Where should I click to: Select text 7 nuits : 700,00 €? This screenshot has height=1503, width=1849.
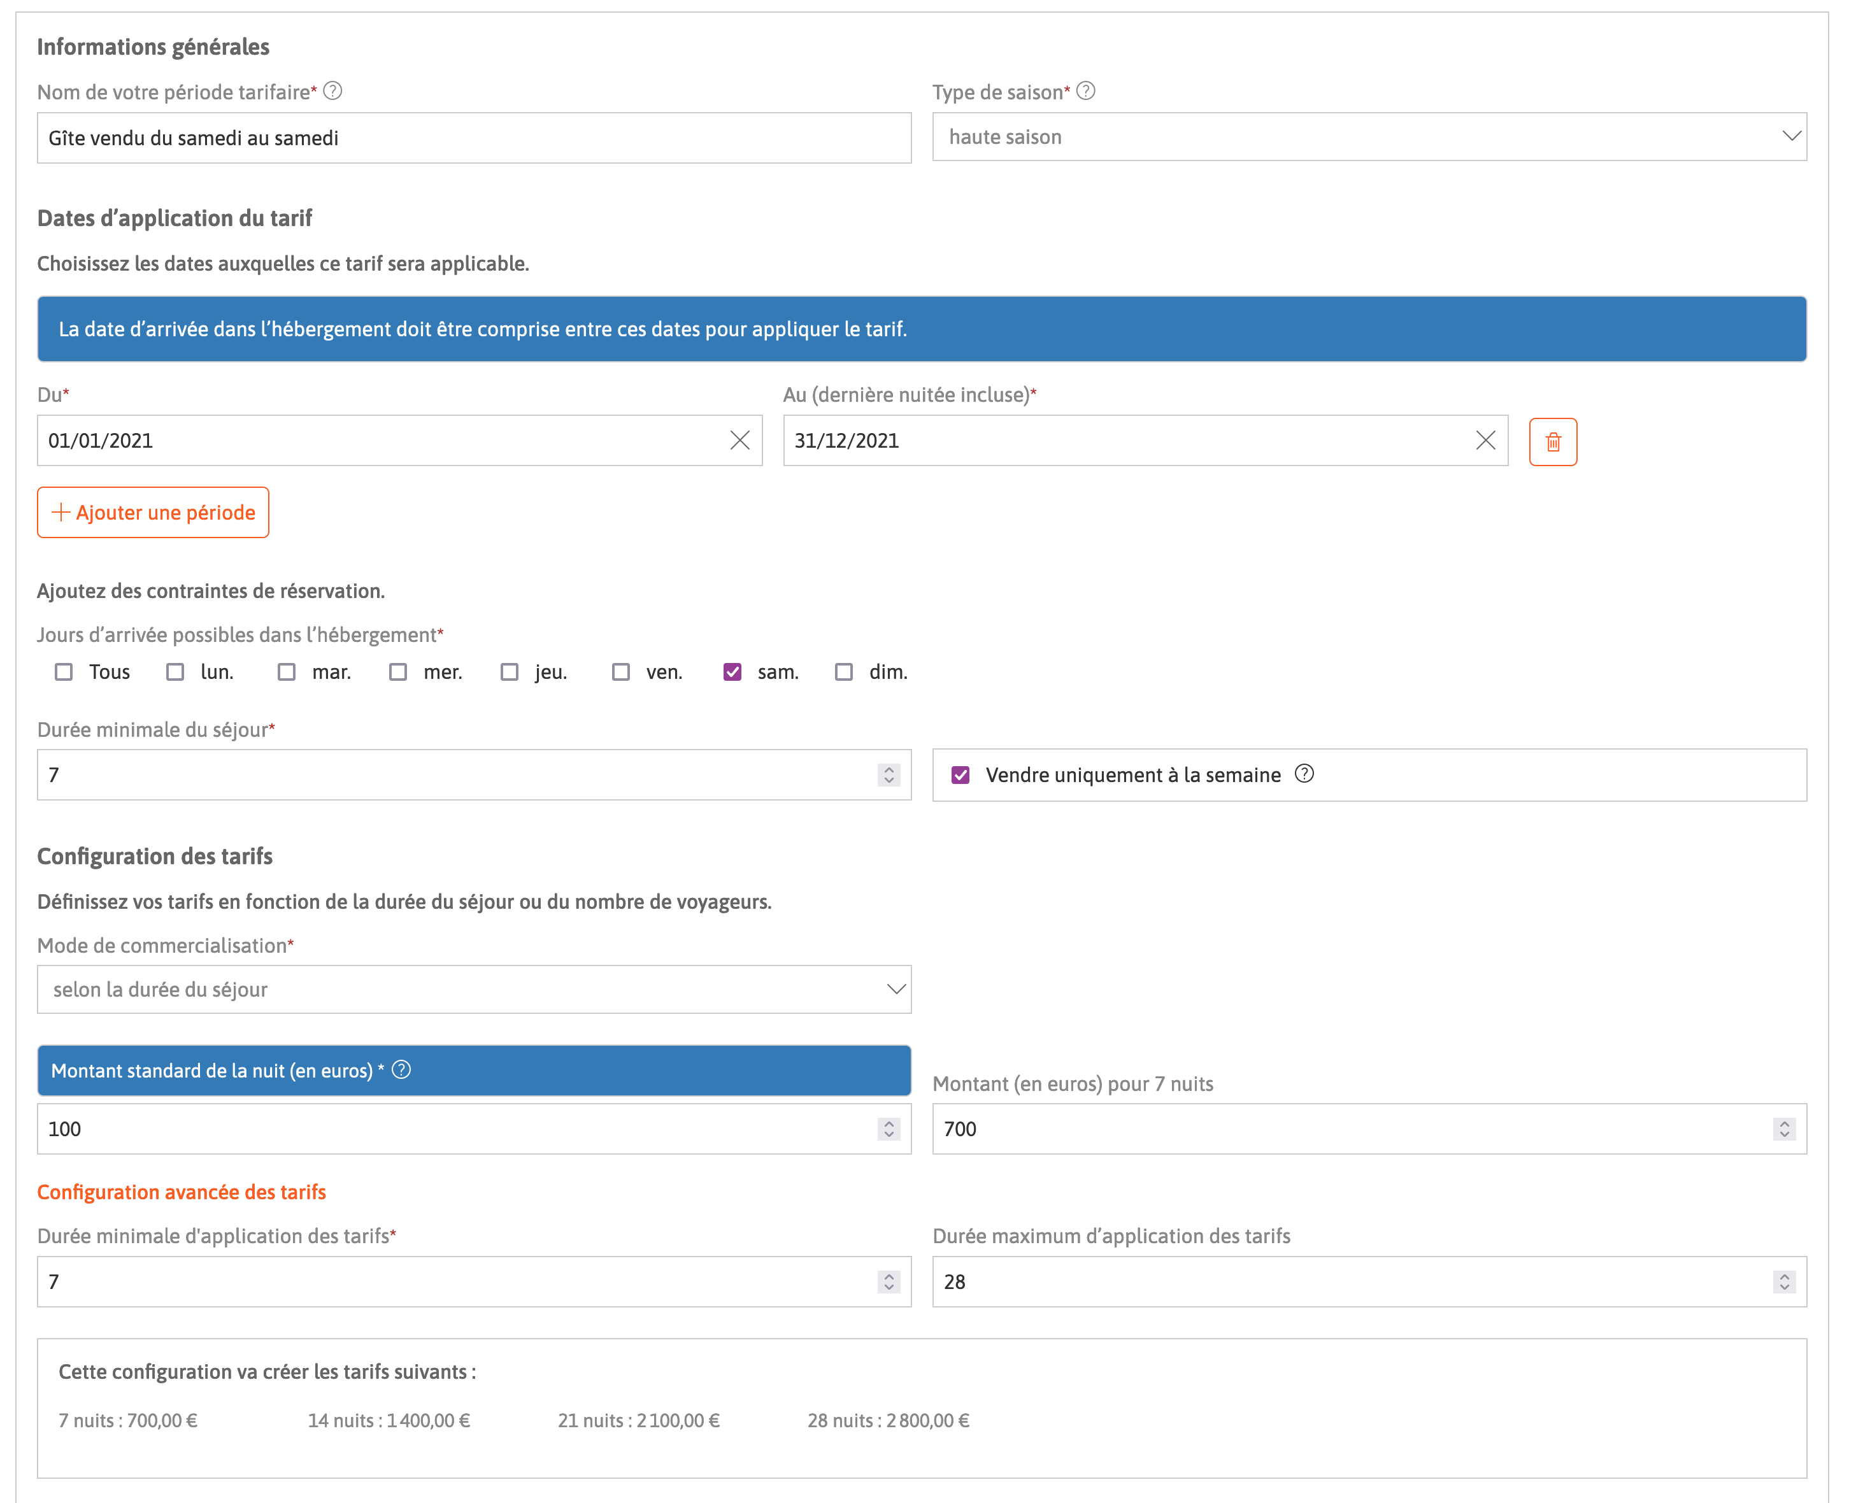[x=128, y=1421]
